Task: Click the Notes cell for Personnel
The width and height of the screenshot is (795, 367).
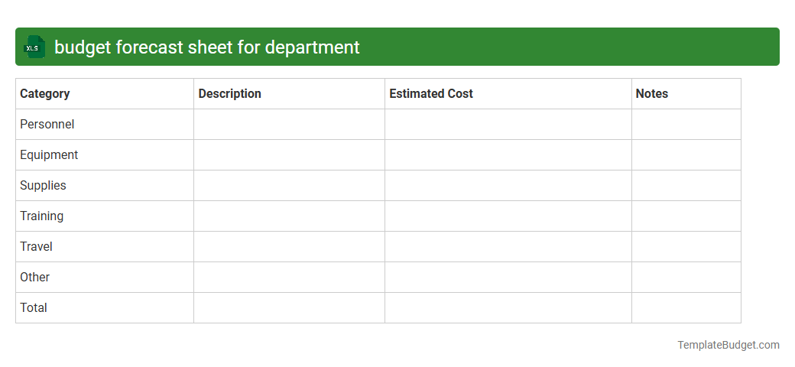Action: (x=686, y=124)
